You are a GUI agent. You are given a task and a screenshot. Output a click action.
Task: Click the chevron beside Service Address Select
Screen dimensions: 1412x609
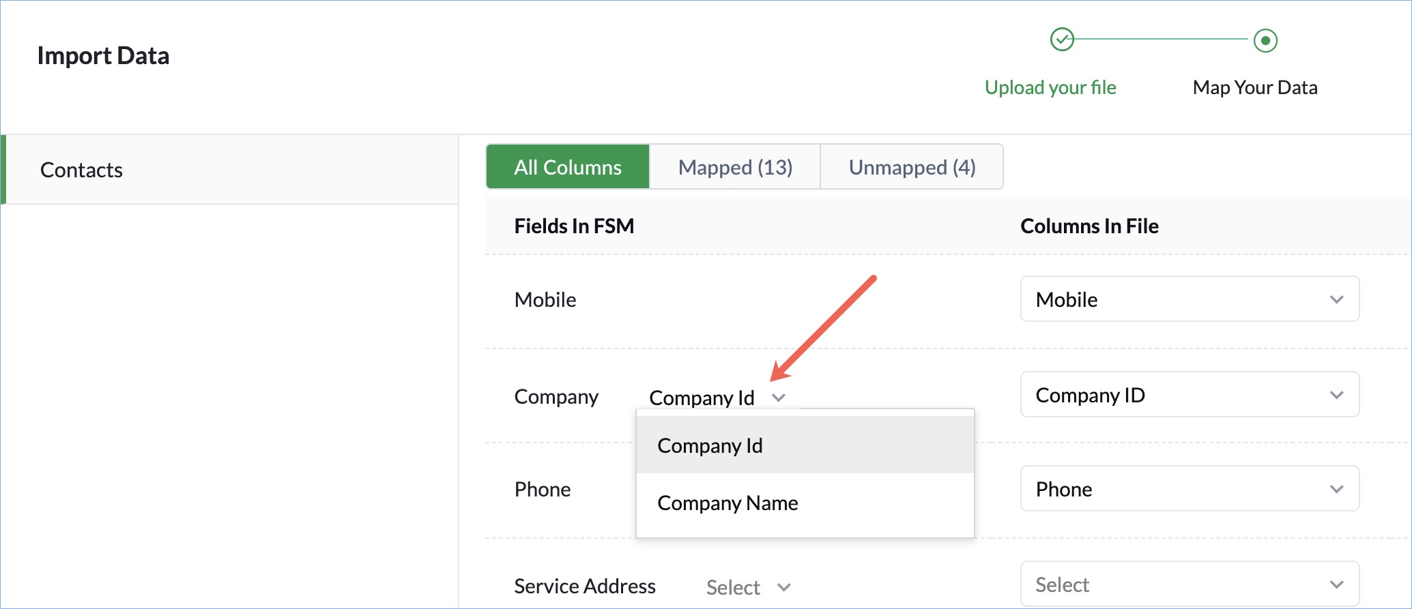783,587
